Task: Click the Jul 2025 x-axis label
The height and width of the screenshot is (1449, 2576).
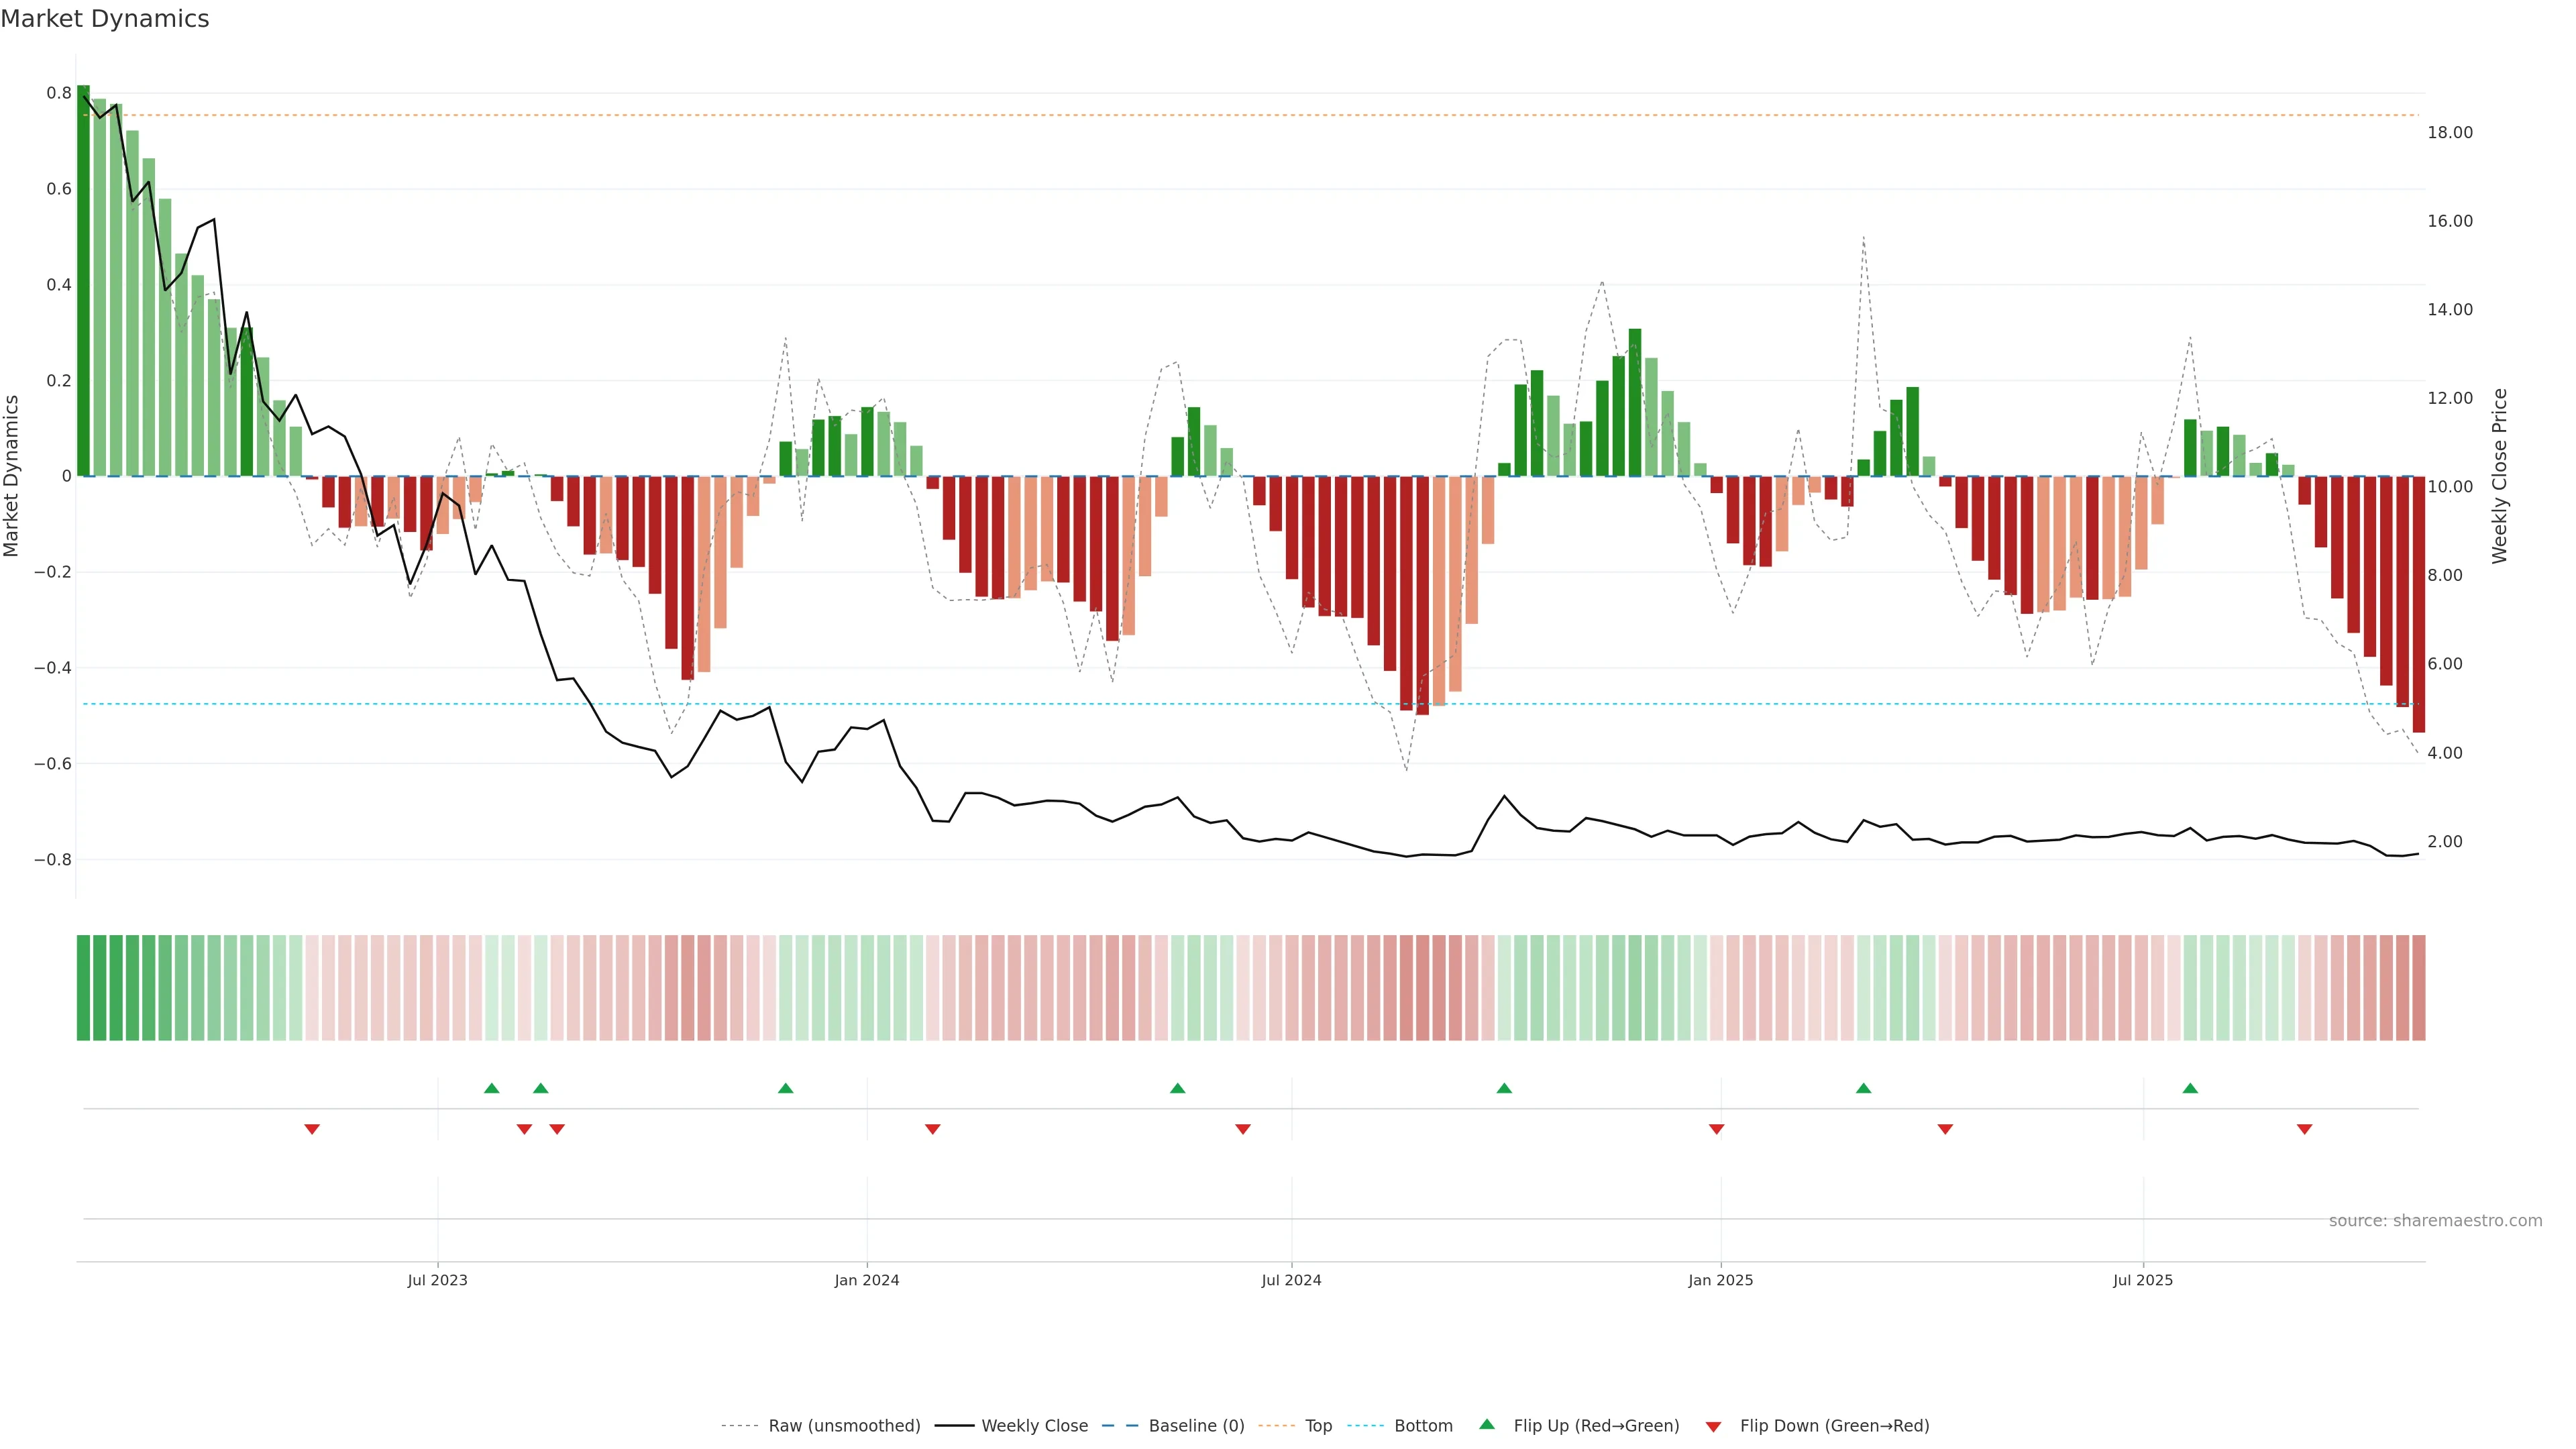Action: click(x=2142, y=1280)
